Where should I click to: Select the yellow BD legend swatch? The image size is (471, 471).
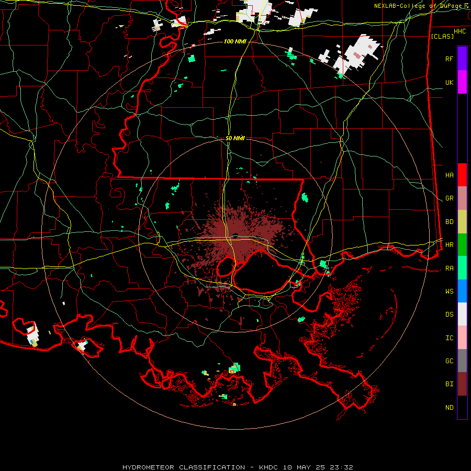tap(462, 222)
